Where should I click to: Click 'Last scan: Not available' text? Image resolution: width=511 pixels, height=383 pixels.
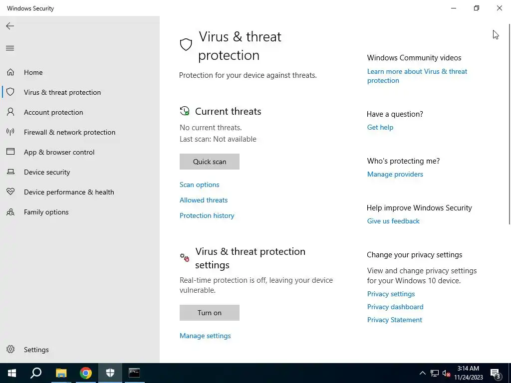point(218,139)
